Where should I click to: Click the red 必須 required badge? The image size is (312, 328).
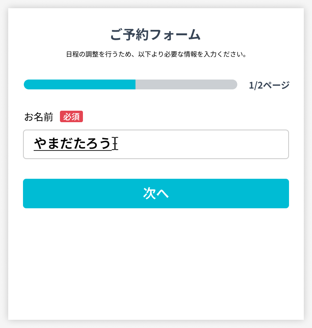[71, 116]
